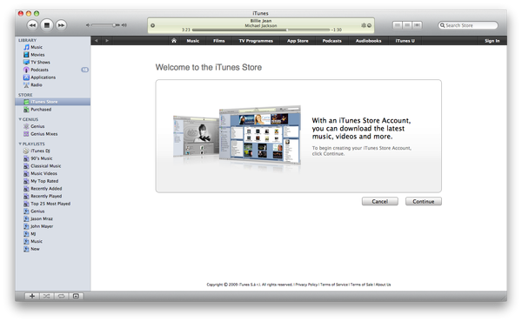Switch to grid view button

coord(407,25)
